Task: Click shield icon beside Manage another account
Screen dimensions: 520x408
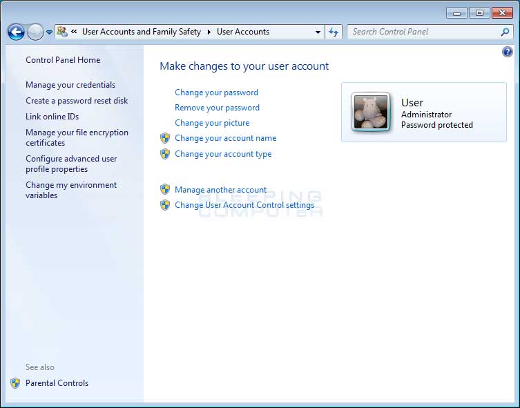Action: coord(165,189)
